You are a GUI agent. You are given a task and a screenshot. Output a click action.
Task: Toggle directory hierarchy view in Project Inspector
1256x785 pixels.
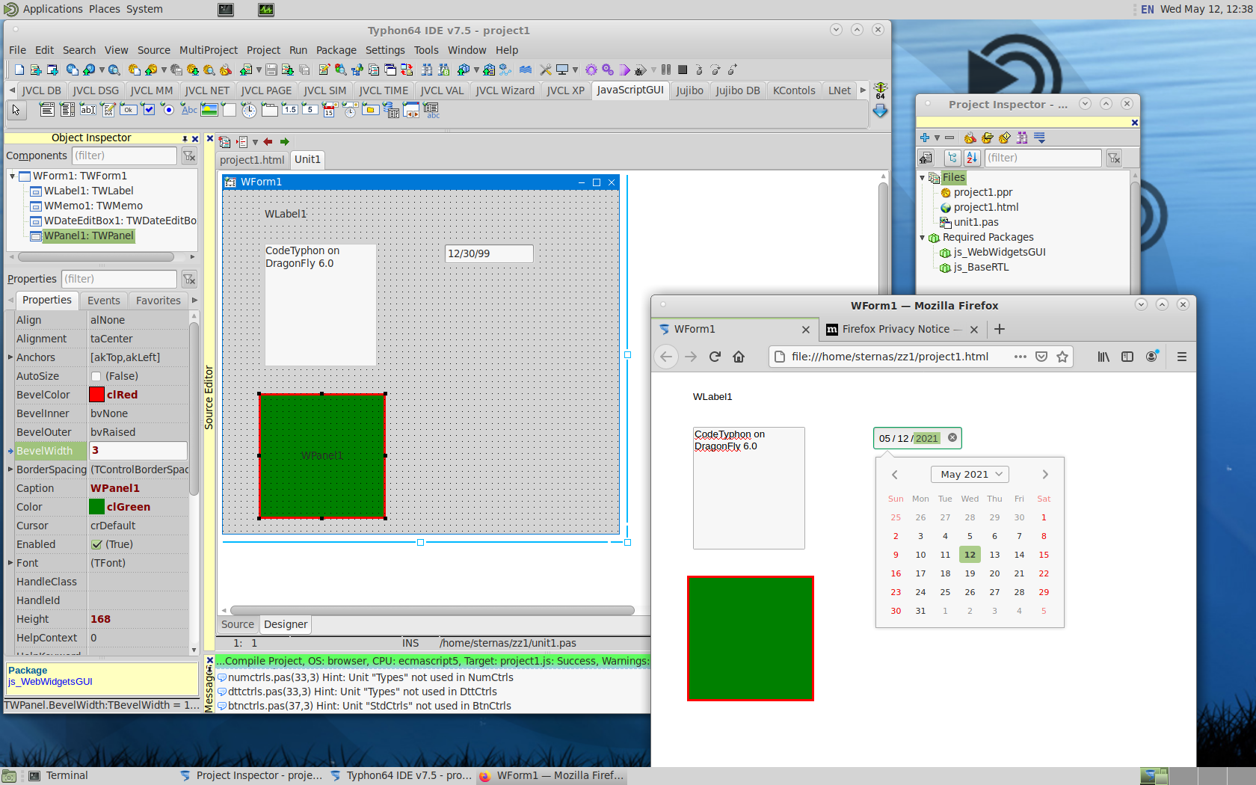pos(952,158)
